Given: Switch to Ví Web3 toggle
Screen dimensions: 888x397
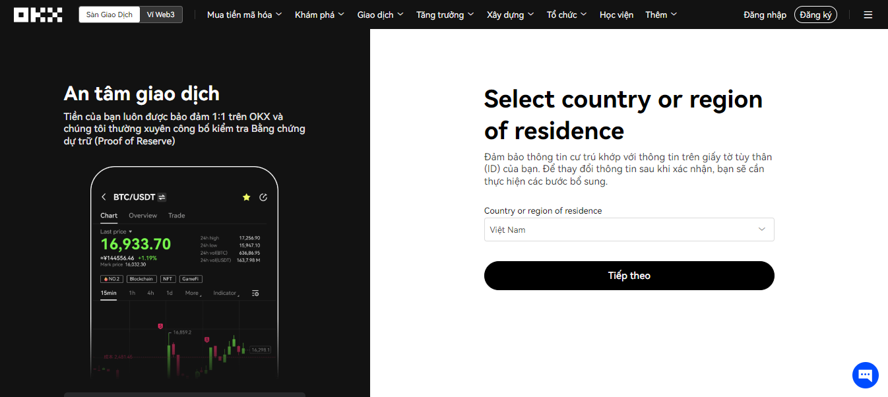Looking at the screenshot, I should (x=161, y=15).
